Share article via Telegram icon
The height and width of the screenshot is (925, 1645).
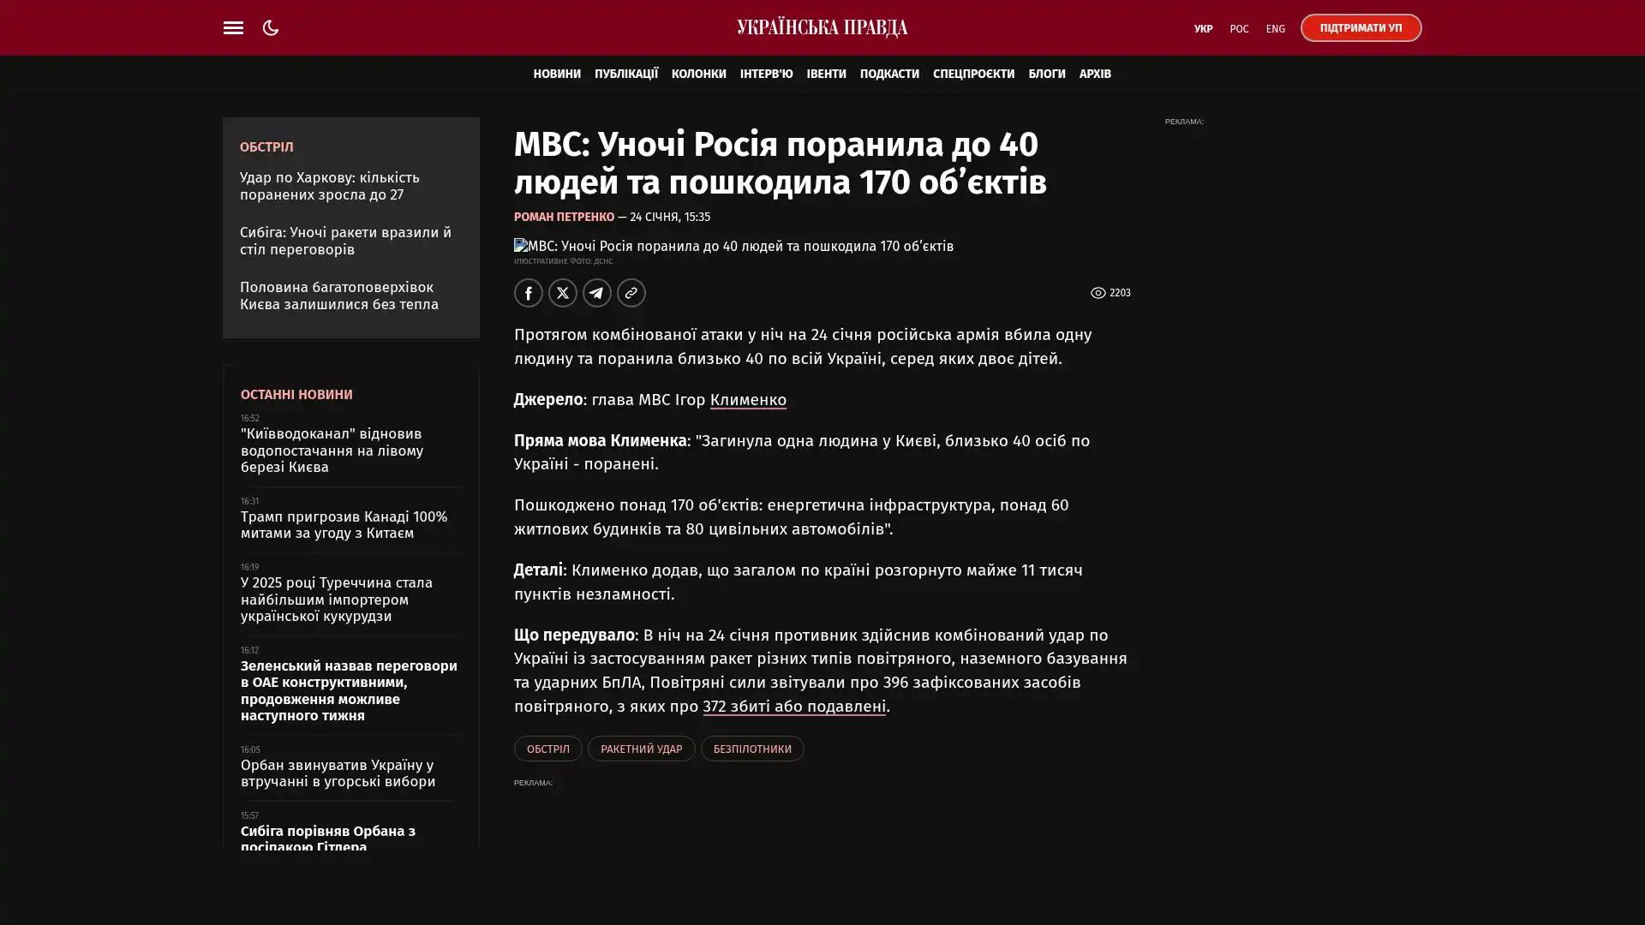597,293
